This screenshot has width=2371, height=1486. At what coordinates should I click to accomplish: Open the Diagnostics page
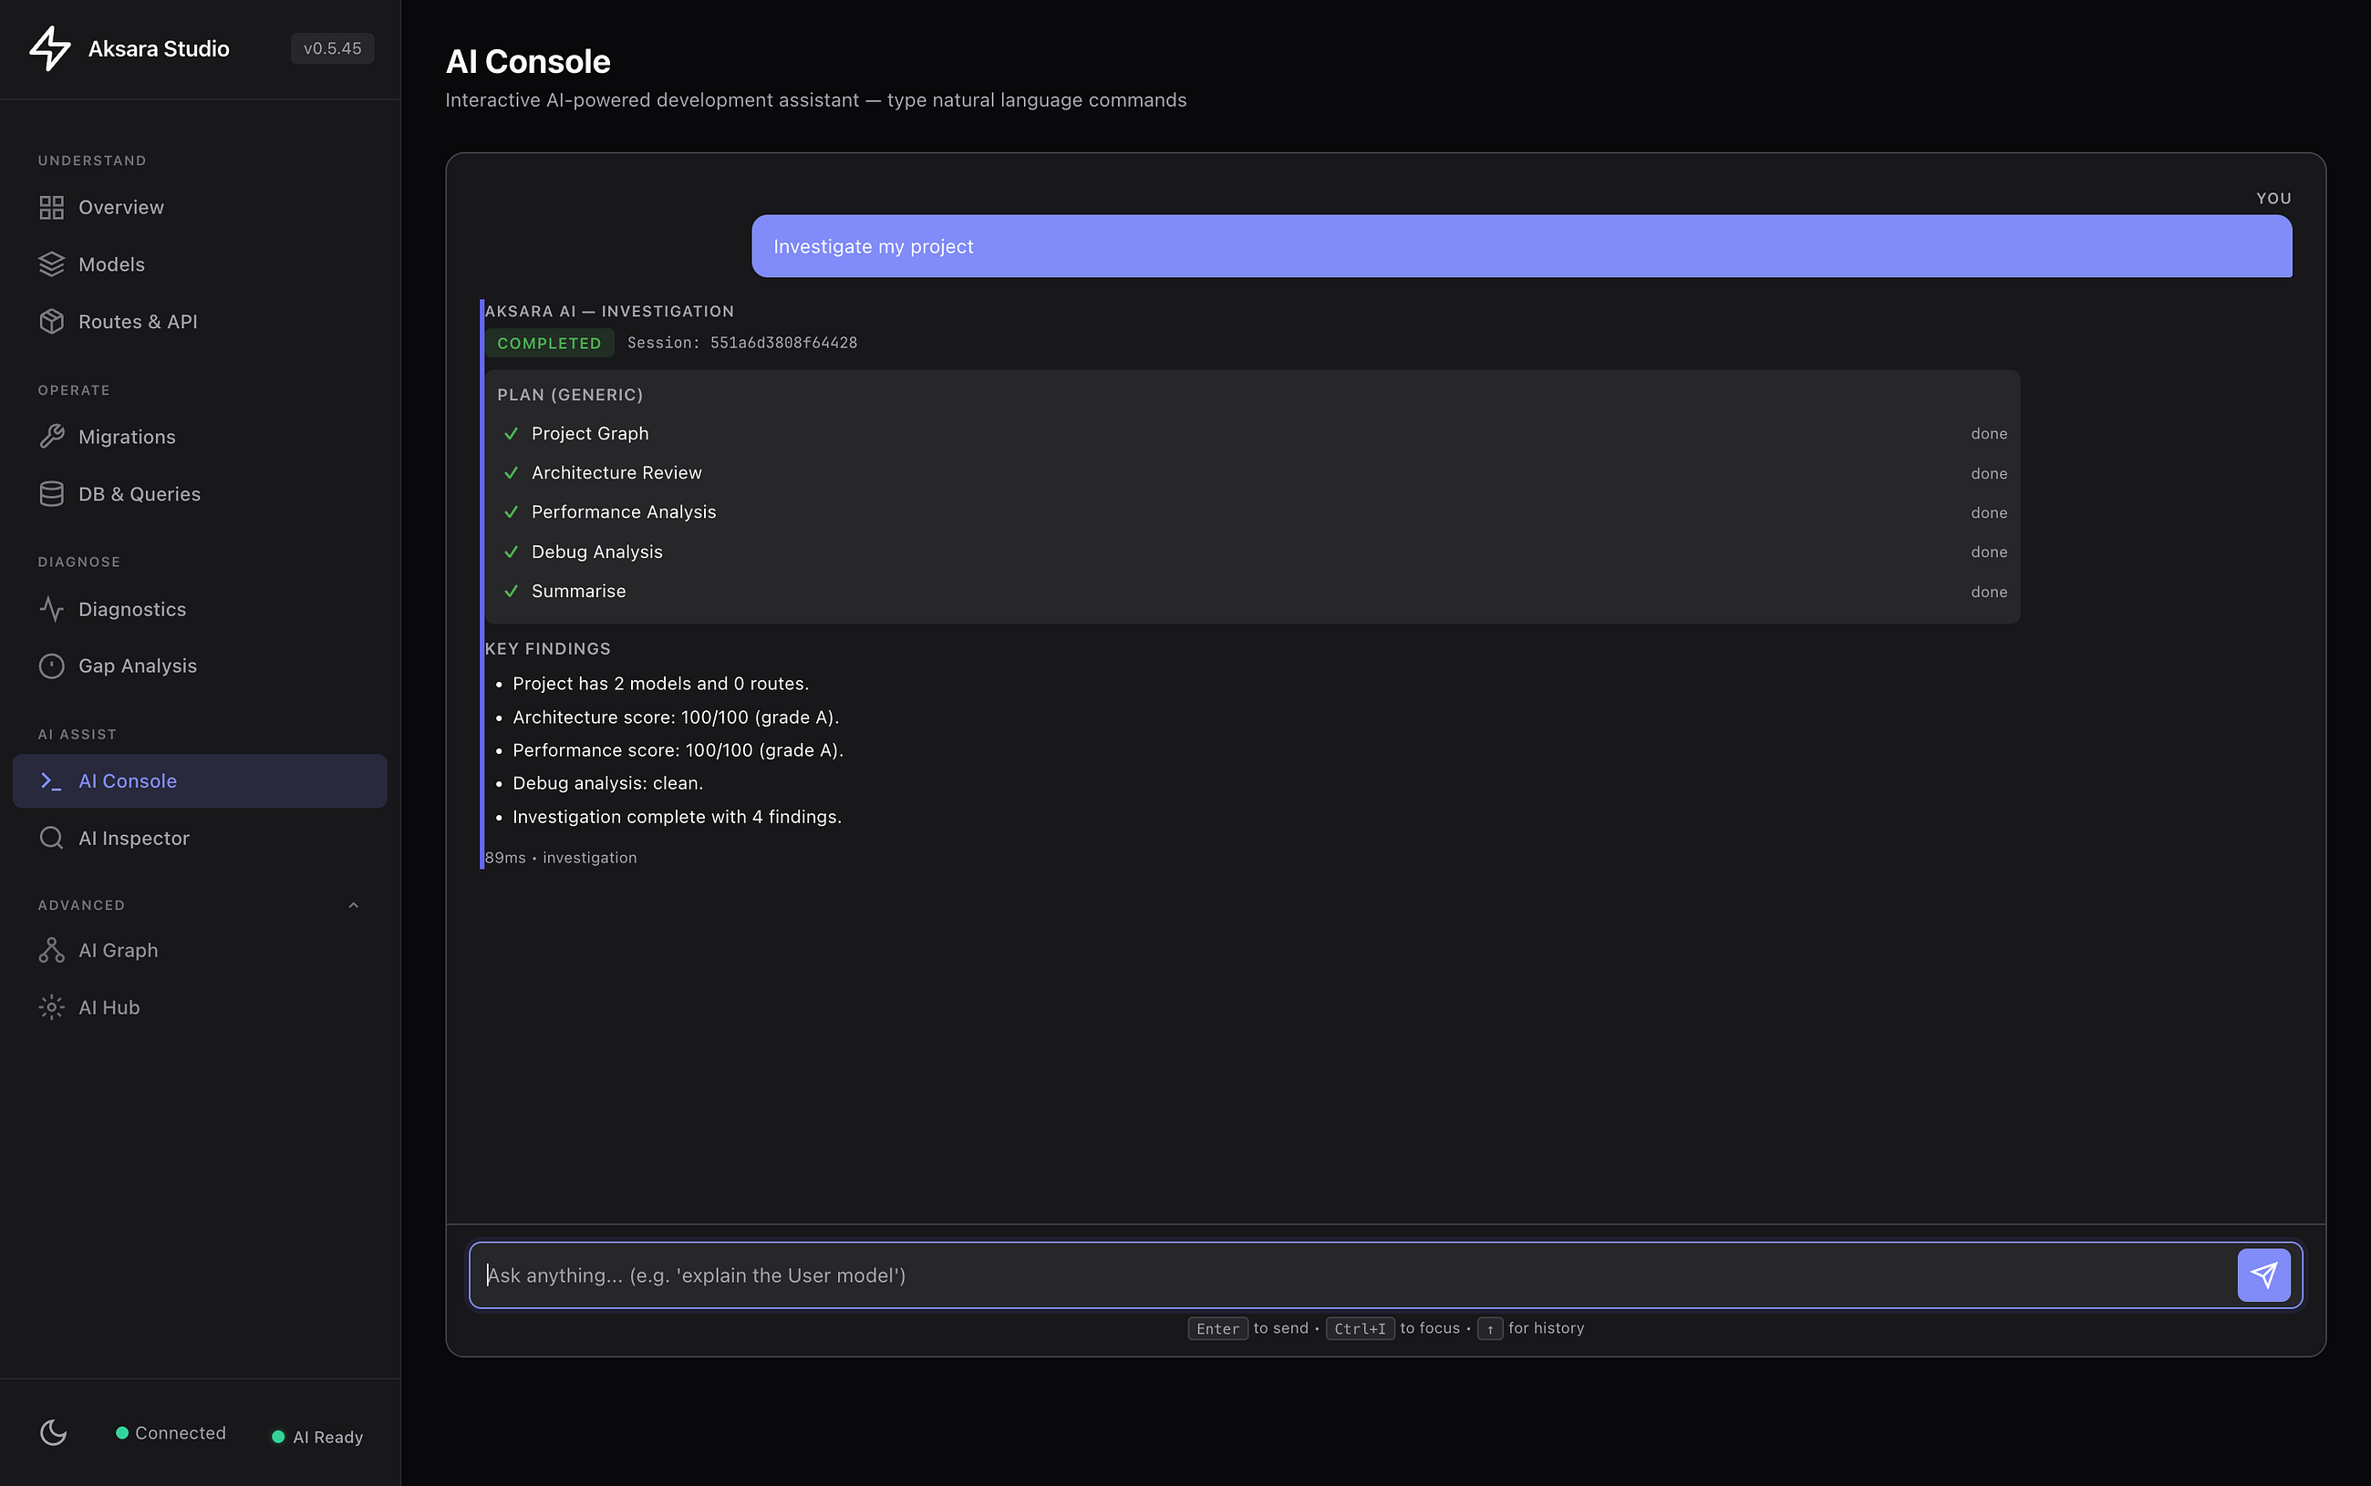pos(200,609)
